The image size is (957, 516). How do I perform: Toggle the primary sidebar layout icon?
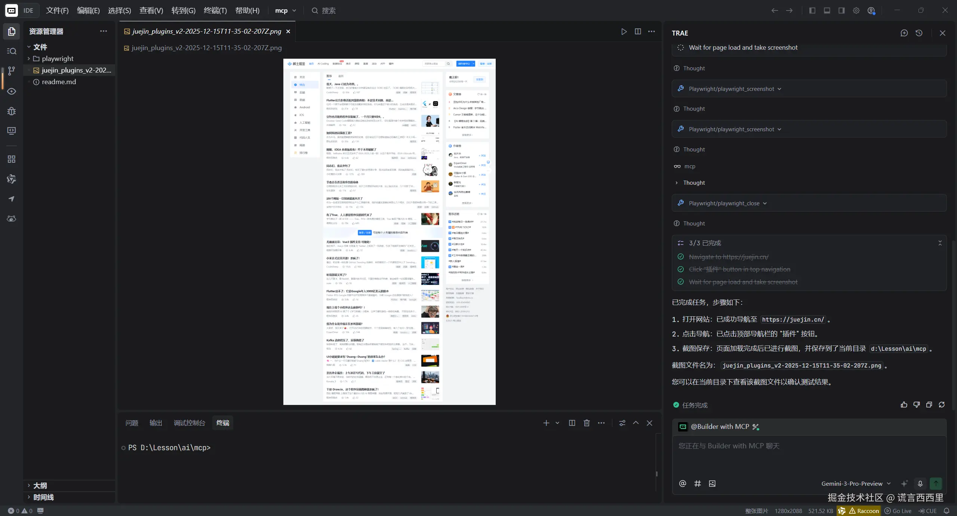812,10
